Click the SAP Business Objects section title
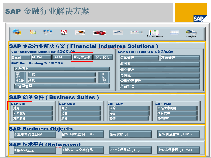 41,129
